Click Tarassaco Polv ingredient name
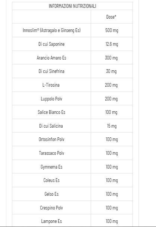The width and height of the screenshot is (156, 227). pos(52,153)
